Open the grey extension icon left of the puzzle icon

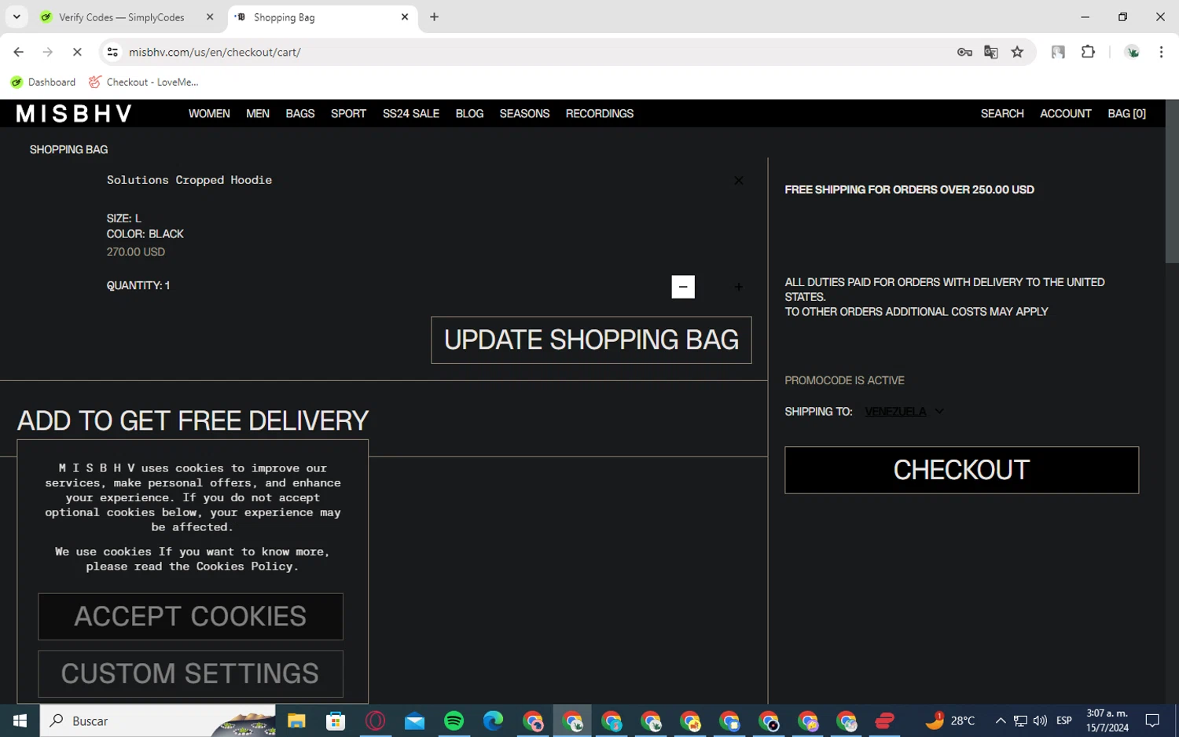point(1058,52)
